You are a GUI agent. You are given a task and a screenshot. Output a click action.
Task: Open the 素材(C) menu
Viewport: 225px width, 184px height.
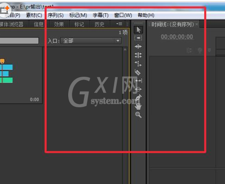pyautogui.click(x=34, y=15)
